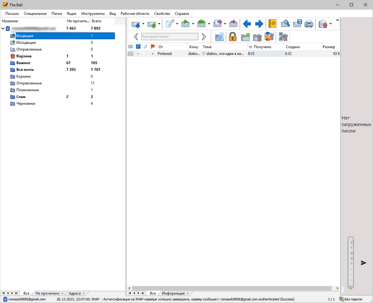Click the quick search next chevron
Viewport: 373px width, 303px height.
(204, 37)
